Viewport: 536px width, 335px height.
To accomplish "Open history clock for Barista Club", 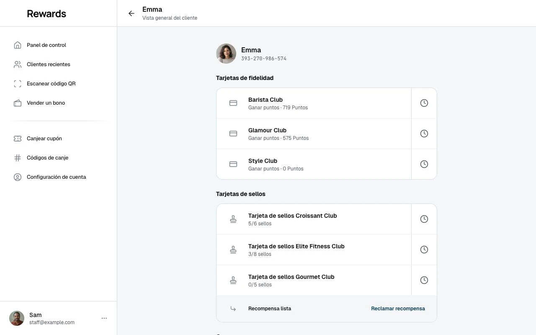I will point(424,103).
